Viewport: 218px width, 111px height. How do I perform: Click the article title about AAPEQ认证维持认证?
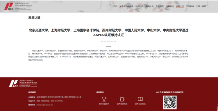[108, 33]
